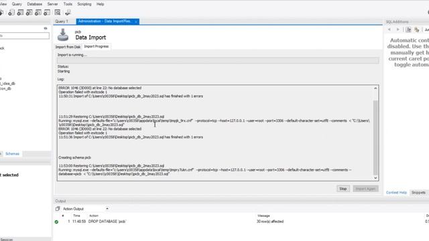Click the Action column header in output
The image size is (429, 241).
tap(94, 216)
